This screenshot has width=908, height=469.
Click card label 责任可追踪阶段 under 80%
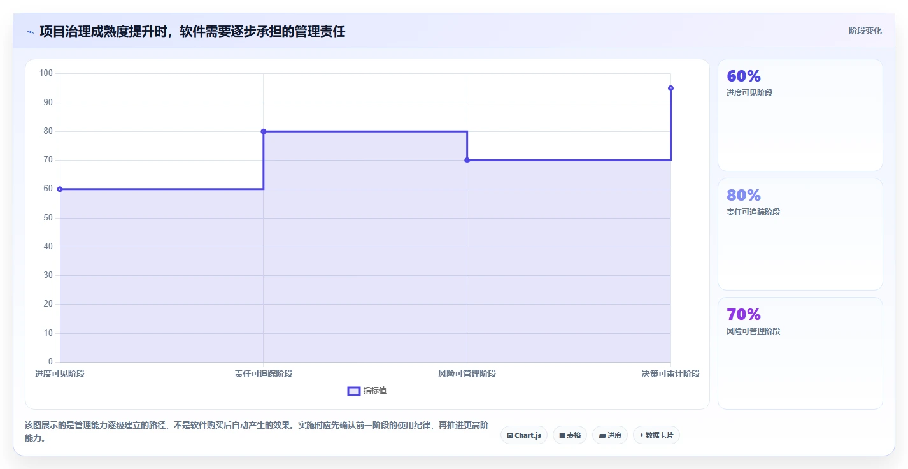pyautogui.click(x=753, y=212)
